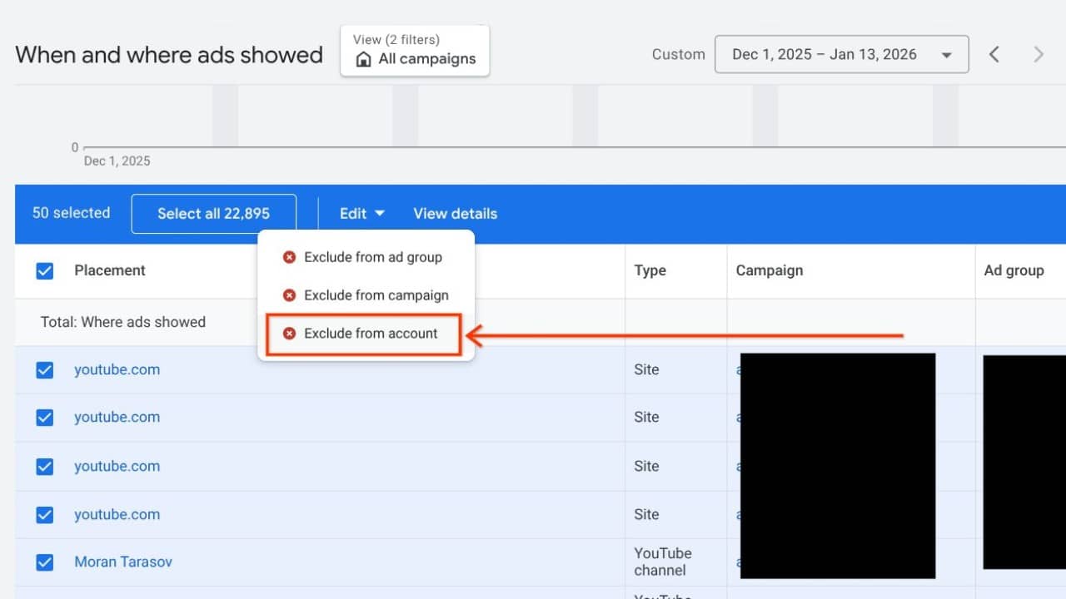Screen dimensions: 1066x599
Task: Go to previous date range arrow
Action: click(994, 55)
